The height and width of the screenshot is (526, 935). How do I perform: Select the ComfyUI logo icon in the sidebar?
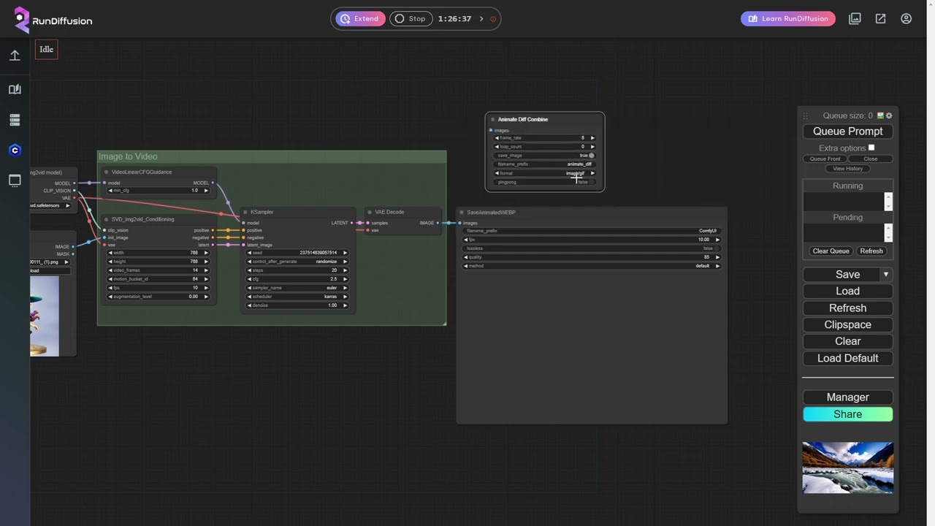pyautogui.click(x=15, y=150)
